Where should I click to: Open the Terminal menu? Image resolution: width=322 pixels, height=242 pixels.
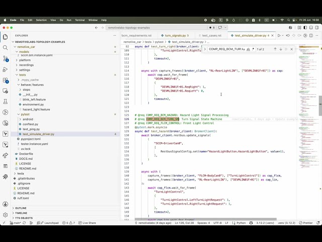tap(79, 20)
